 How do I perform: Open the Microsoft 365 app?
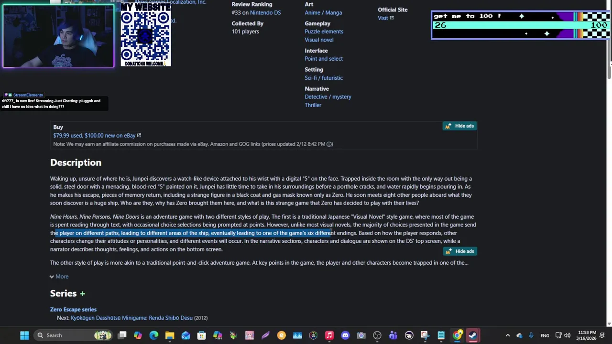tap(218, 335)
